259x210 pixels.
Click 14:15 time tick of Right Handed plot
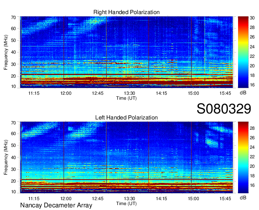click(161, 93)
